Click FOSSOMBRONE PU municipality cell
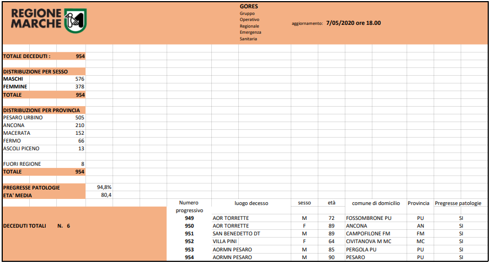This screenshot has height=263, width=491. point(369,218)
